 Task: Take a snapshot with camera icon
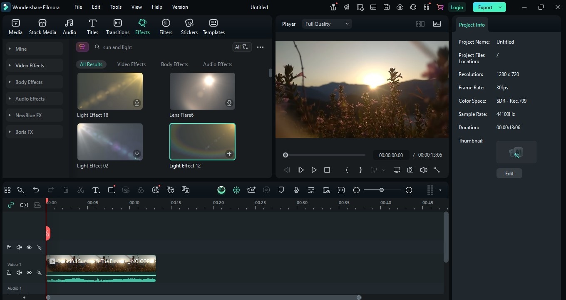tap(410, 170)
